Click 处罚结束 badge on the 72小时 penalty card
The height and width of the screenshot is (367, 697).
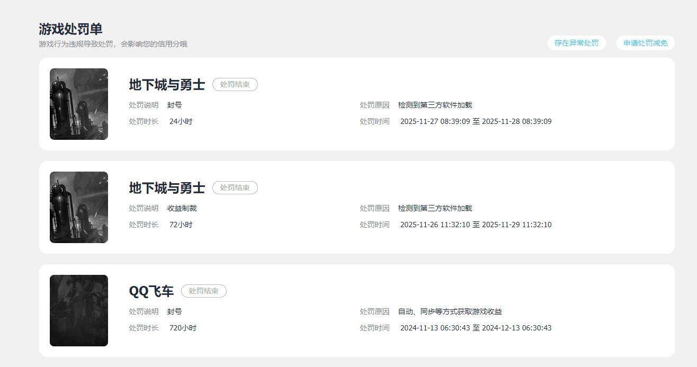pos(235,188)
